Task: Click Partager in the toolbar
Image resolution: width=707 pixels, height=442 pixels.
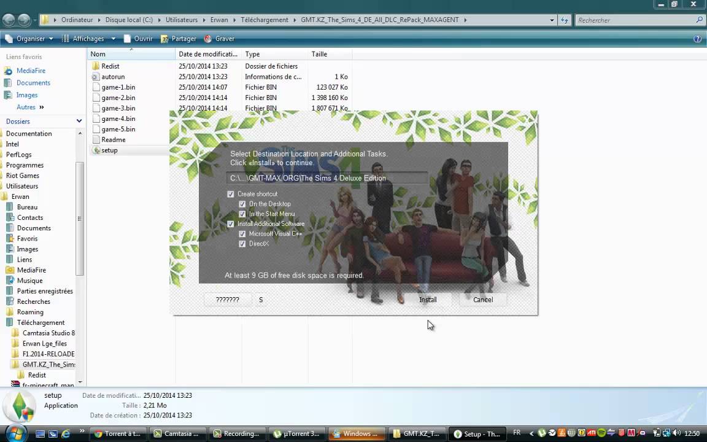Action: click(179, 39)
